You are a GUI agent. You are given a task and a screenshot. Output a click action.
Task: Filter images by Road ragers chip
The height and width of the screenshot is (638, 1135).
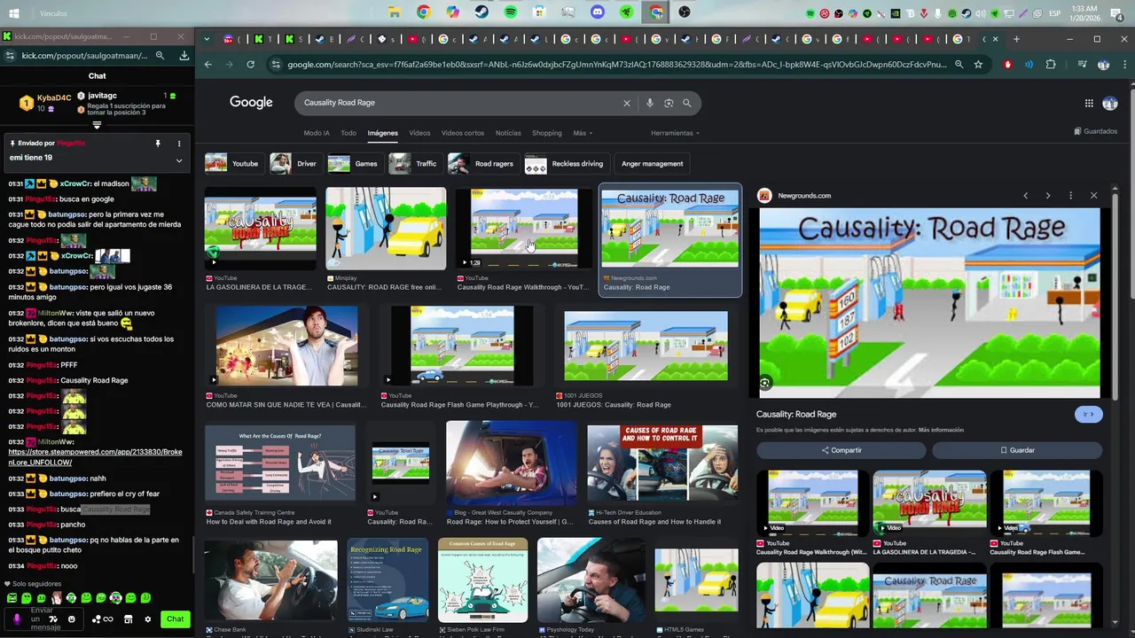(482, 164)
